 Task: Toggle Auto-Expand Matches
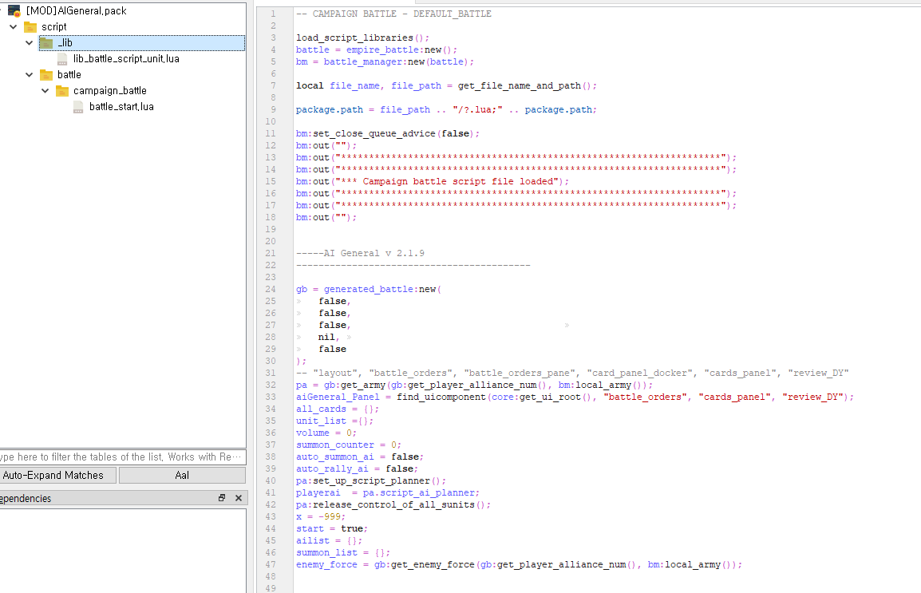coord(53,476)
